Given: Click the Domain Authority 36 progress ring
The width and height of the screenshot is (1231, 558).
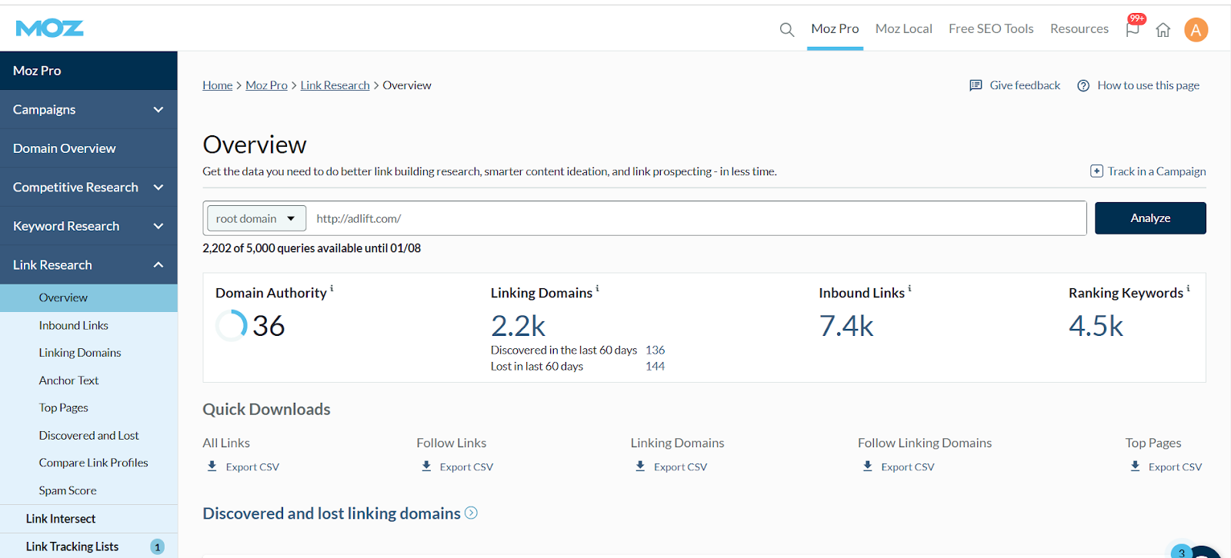Looking at the screenshot, I should click(231, 326).
